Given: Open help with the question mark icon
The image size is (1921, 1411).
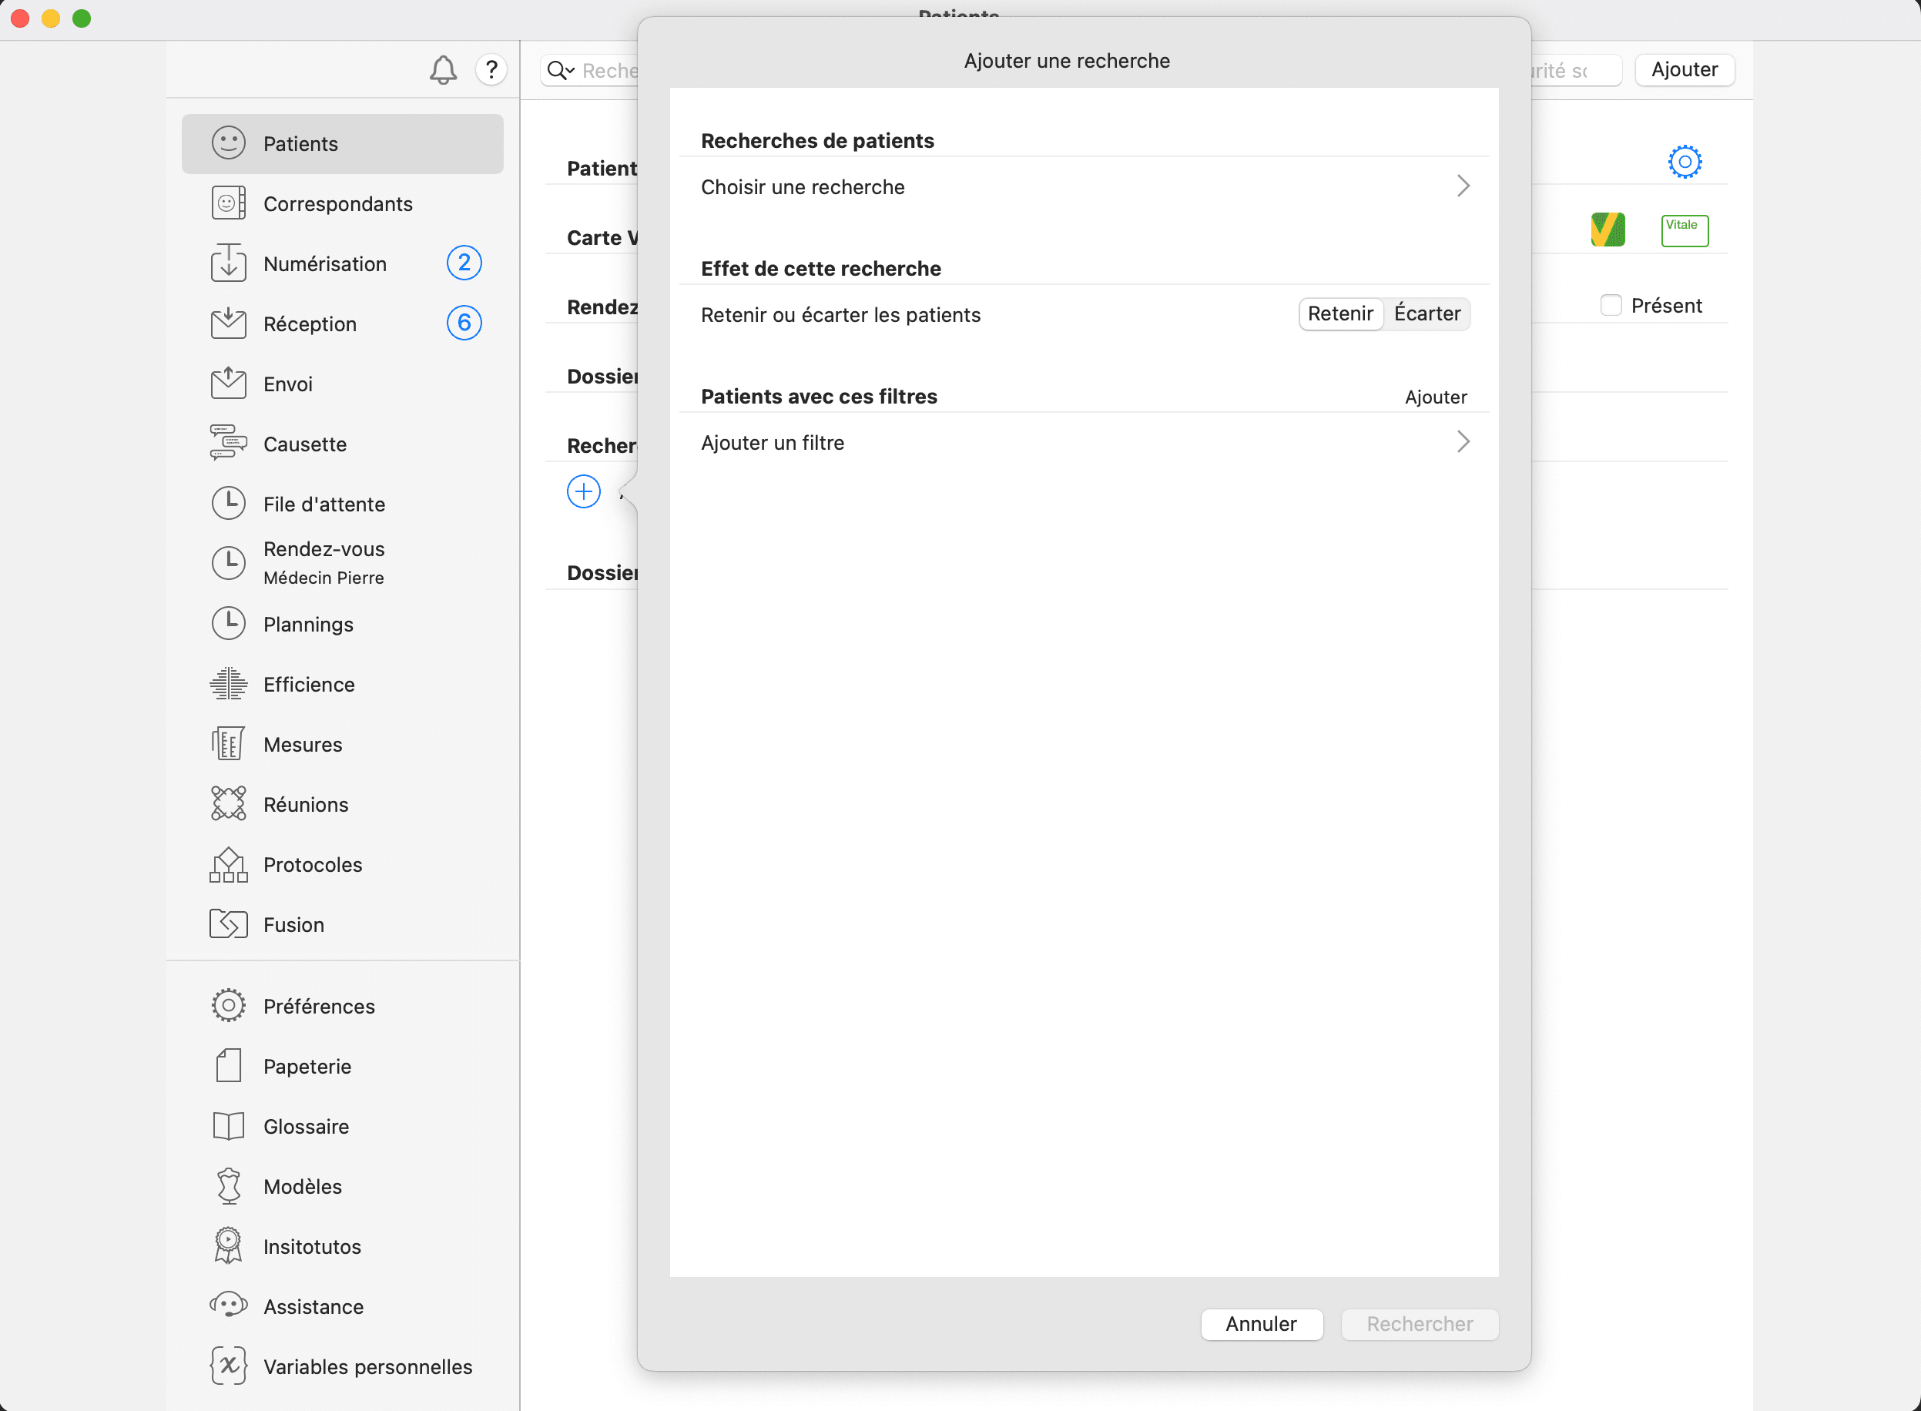Looking at the screenshot, I should [491, 69].
